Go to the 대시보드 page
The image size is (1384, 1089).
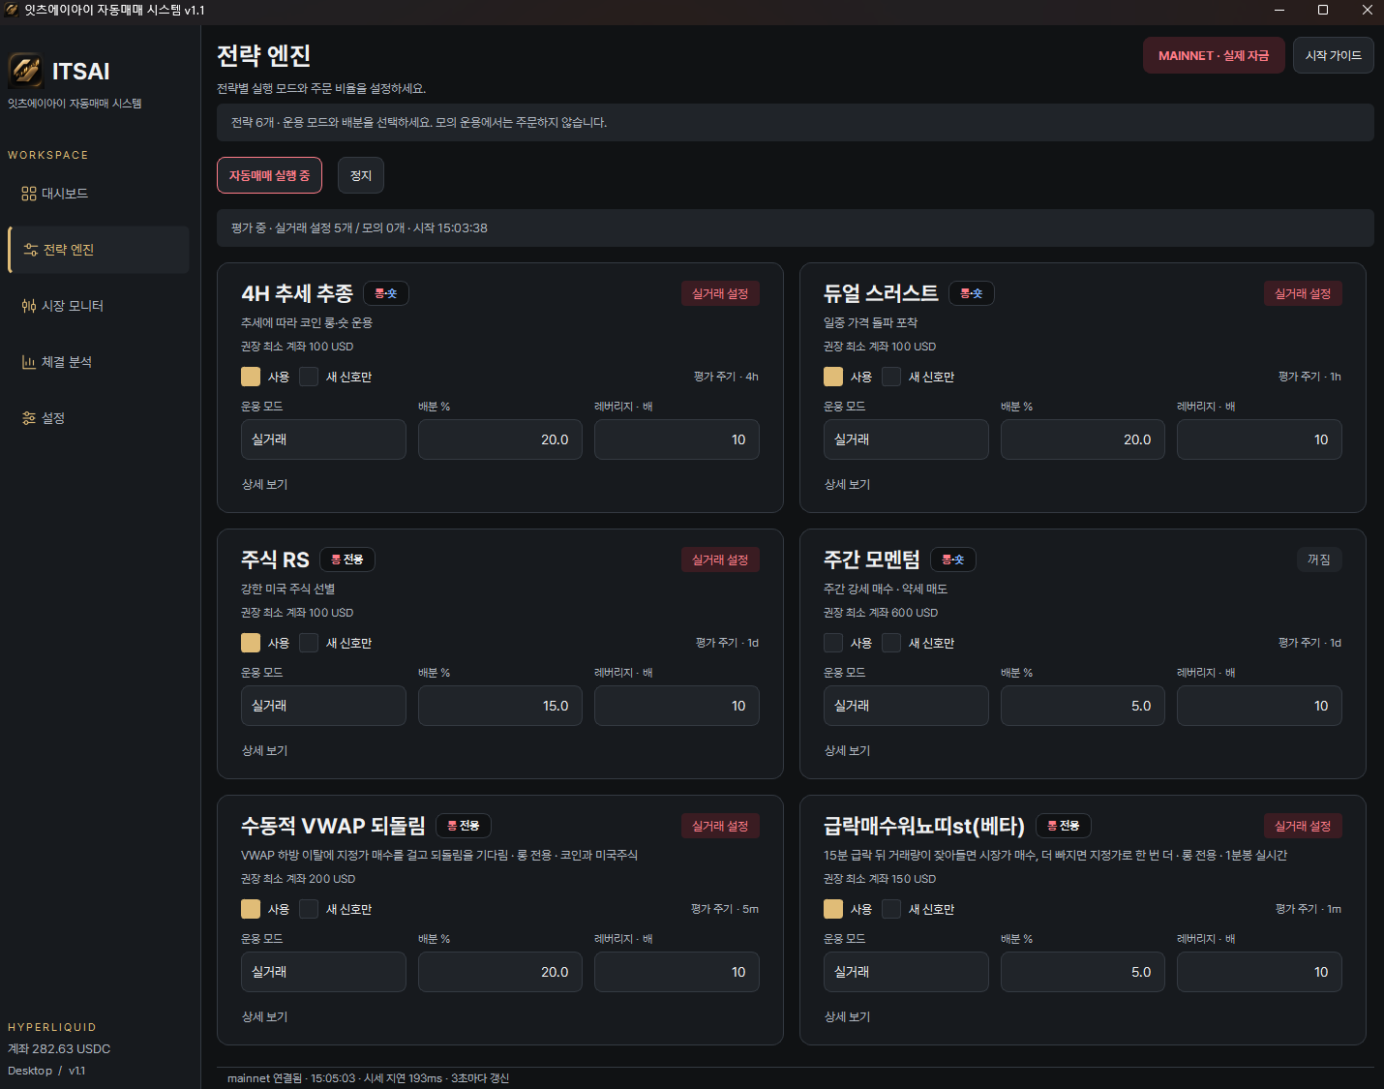pyautogui.click(x=98, y=194)
